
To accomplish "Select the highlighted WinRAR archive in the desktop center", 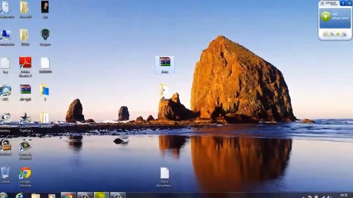I will (165, 65).
